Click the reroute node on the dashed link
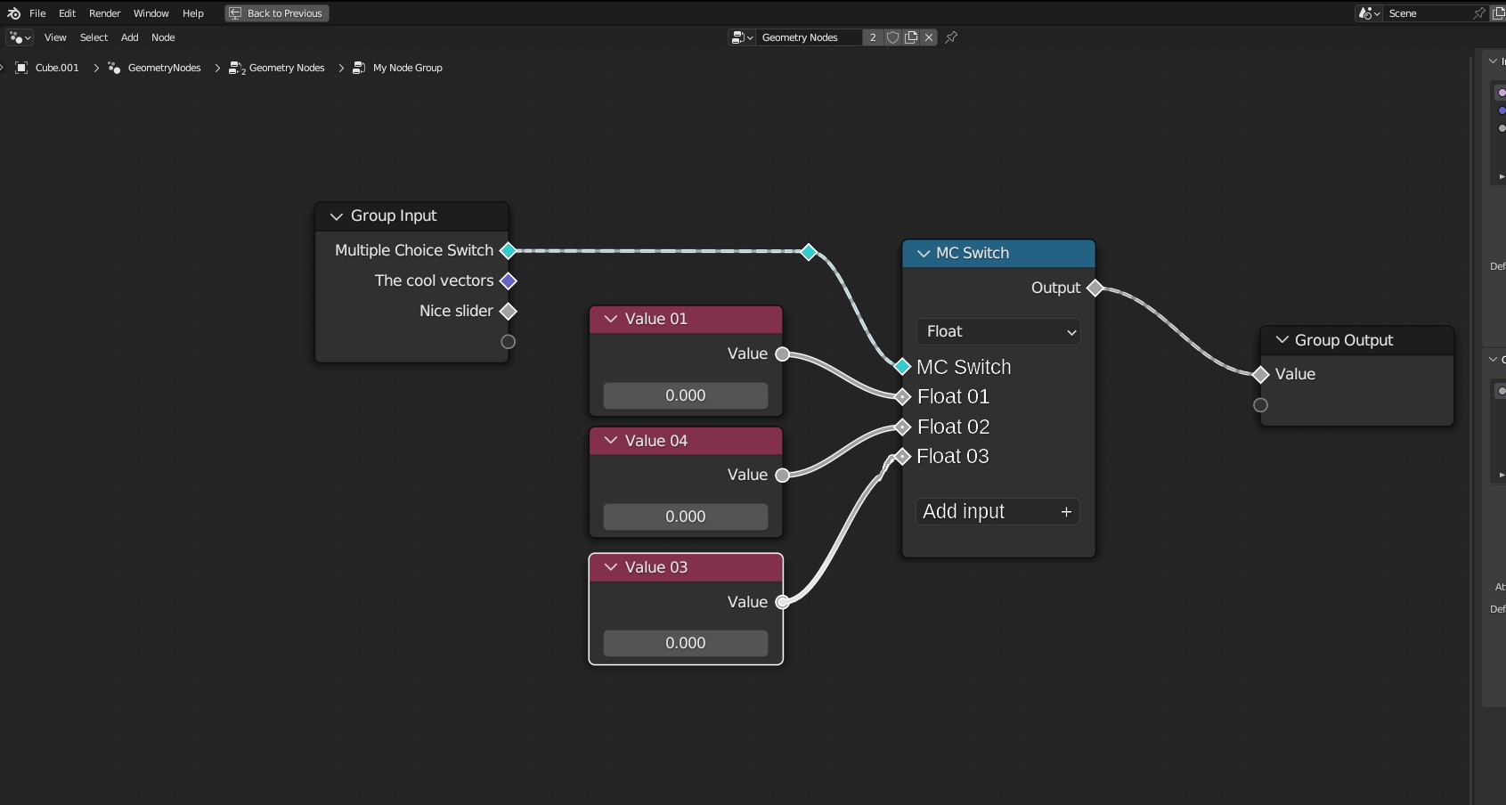Image resolution: width=1506 pixels, height=805 pixels. pos(809,252)
